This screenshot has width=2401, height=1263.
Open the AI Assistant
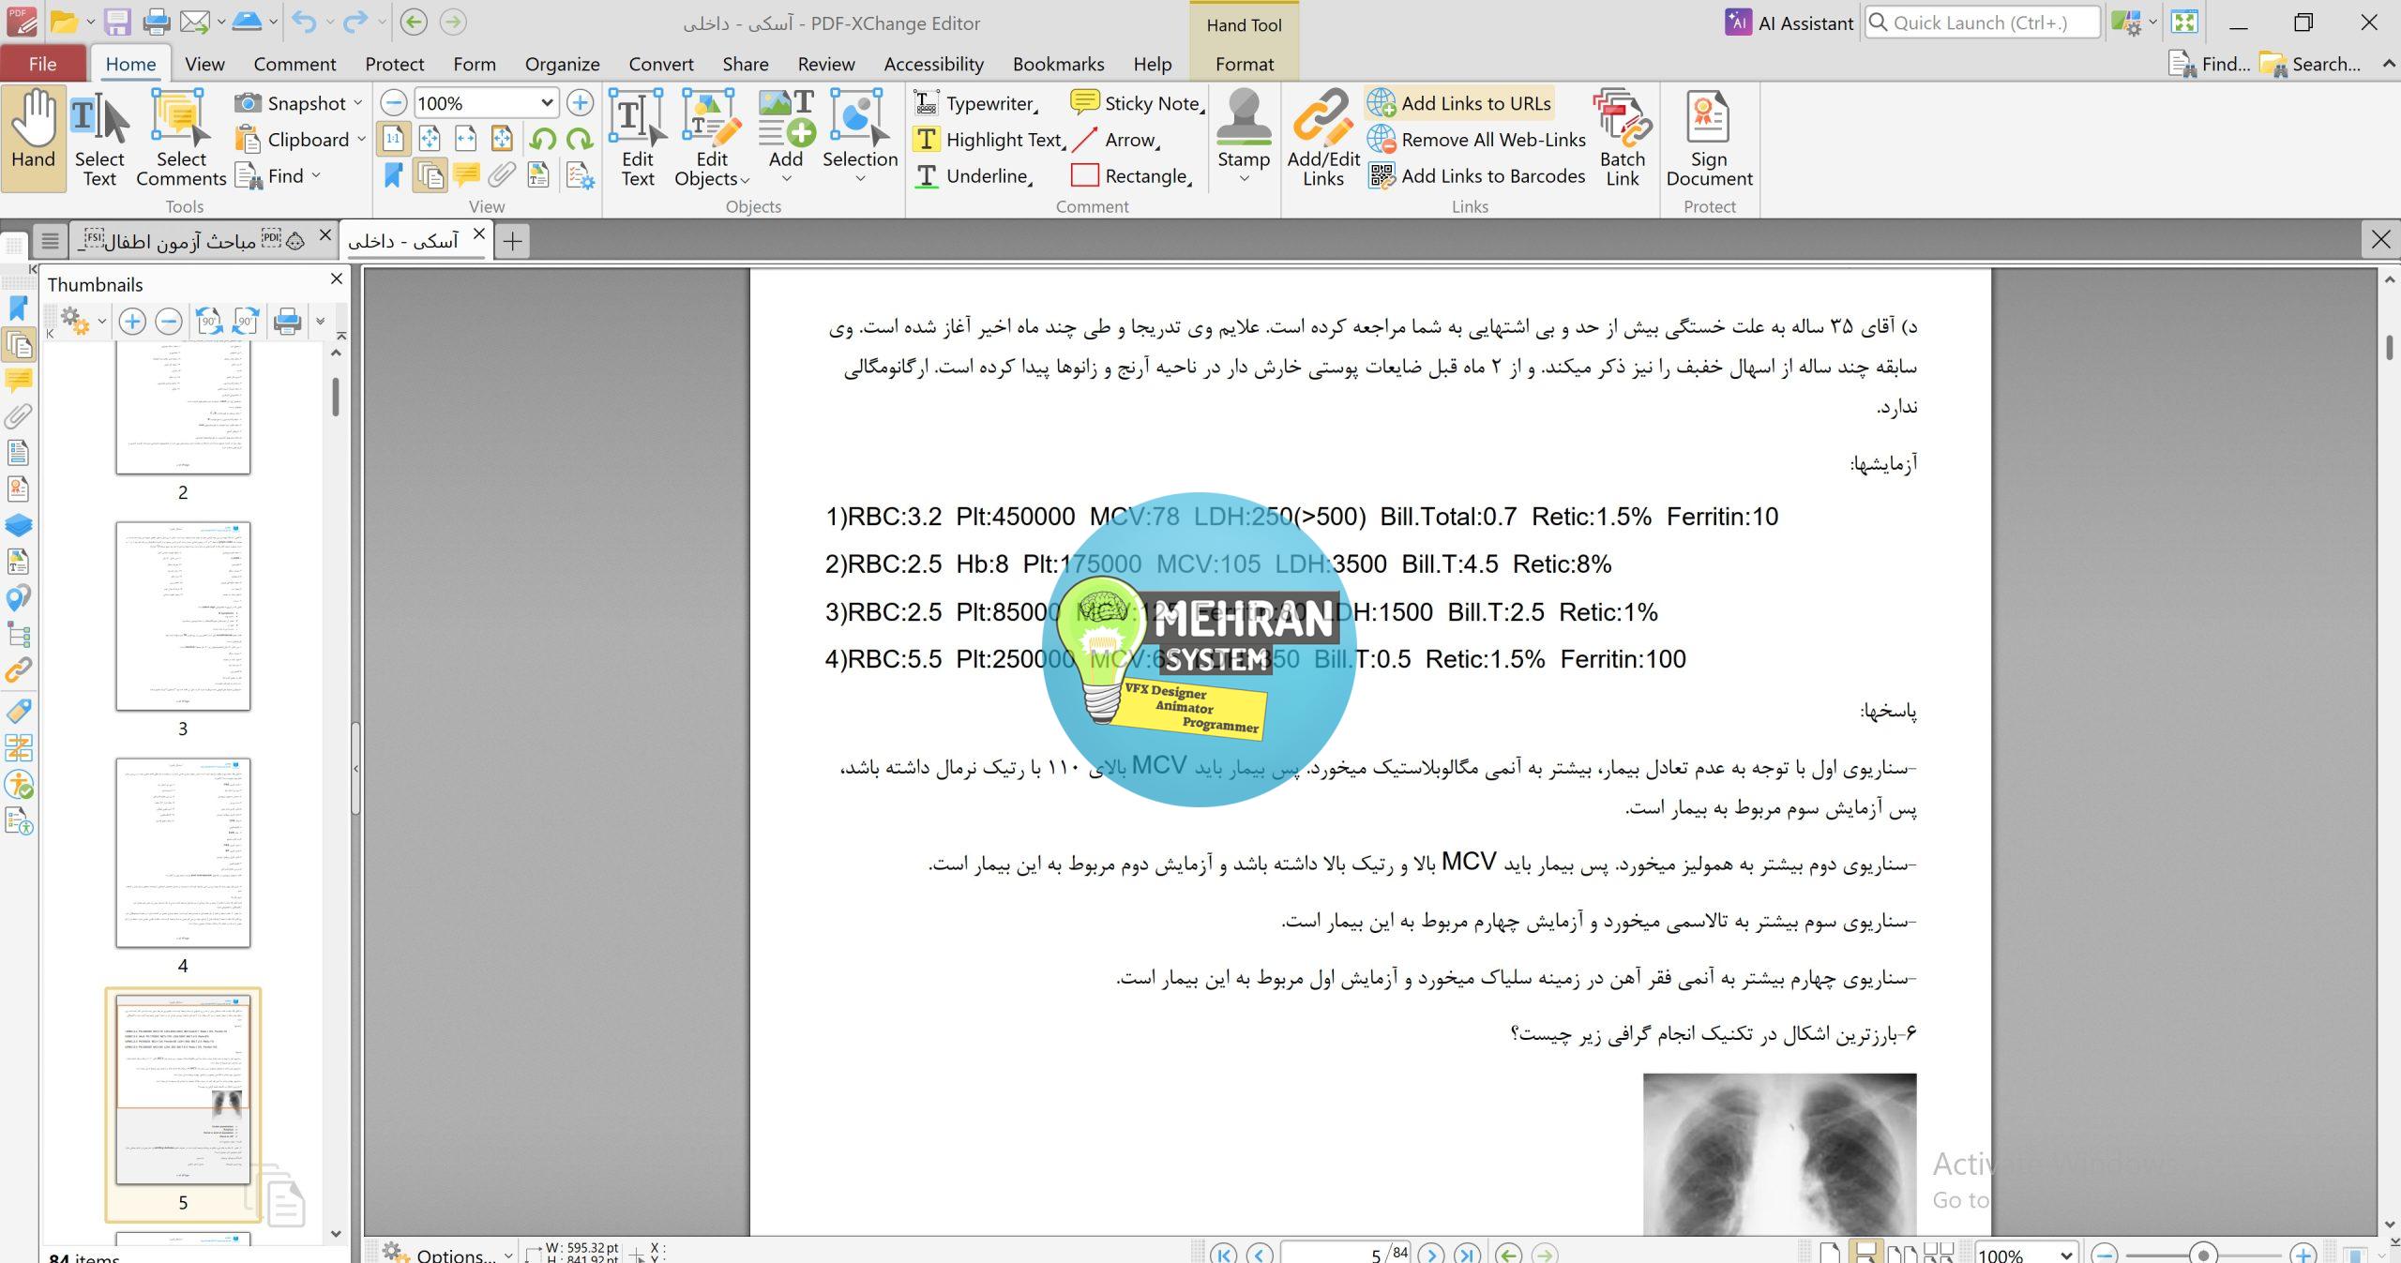coord(1789,23)
